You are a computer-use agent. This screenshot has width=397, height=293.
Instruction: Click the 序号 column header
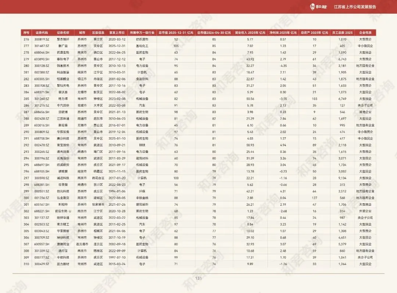(x=26, y=33)
